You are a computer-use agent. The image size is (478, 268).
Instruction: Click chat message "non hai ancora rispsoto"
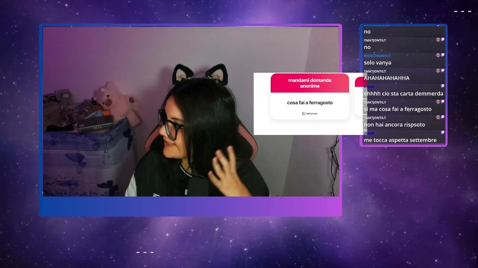394,125
